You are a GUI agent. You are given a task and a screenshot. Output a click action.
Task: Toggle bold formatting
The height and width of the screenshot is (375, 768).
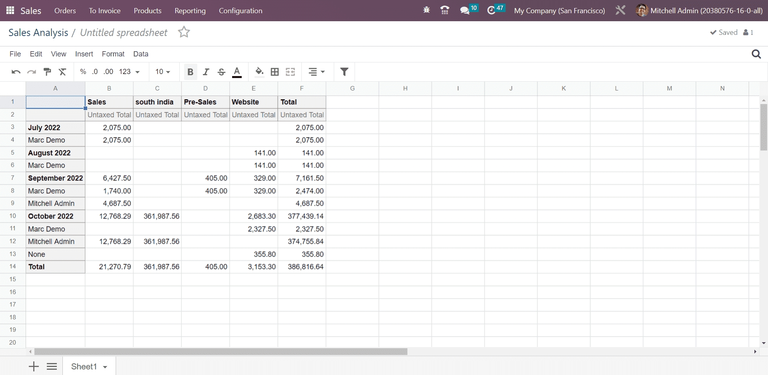(190, 72)
